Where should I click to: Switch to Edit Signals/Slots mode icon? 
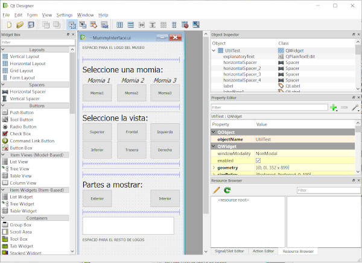pos(83,24)
